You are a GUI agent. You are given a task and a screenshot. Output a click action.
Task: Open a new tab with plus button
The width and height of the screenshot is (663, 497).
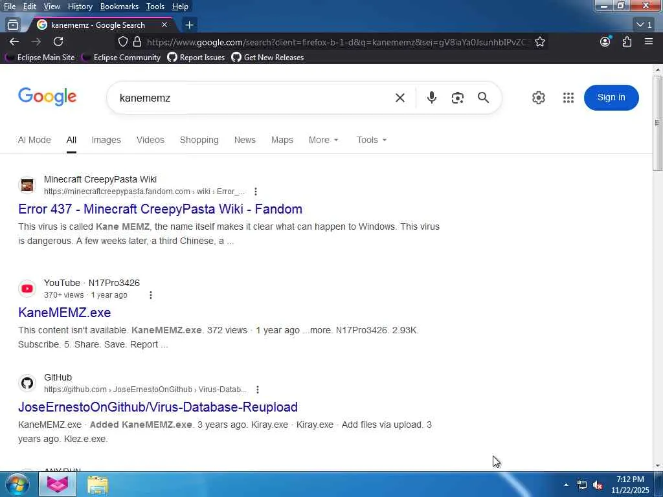point(190,25)
